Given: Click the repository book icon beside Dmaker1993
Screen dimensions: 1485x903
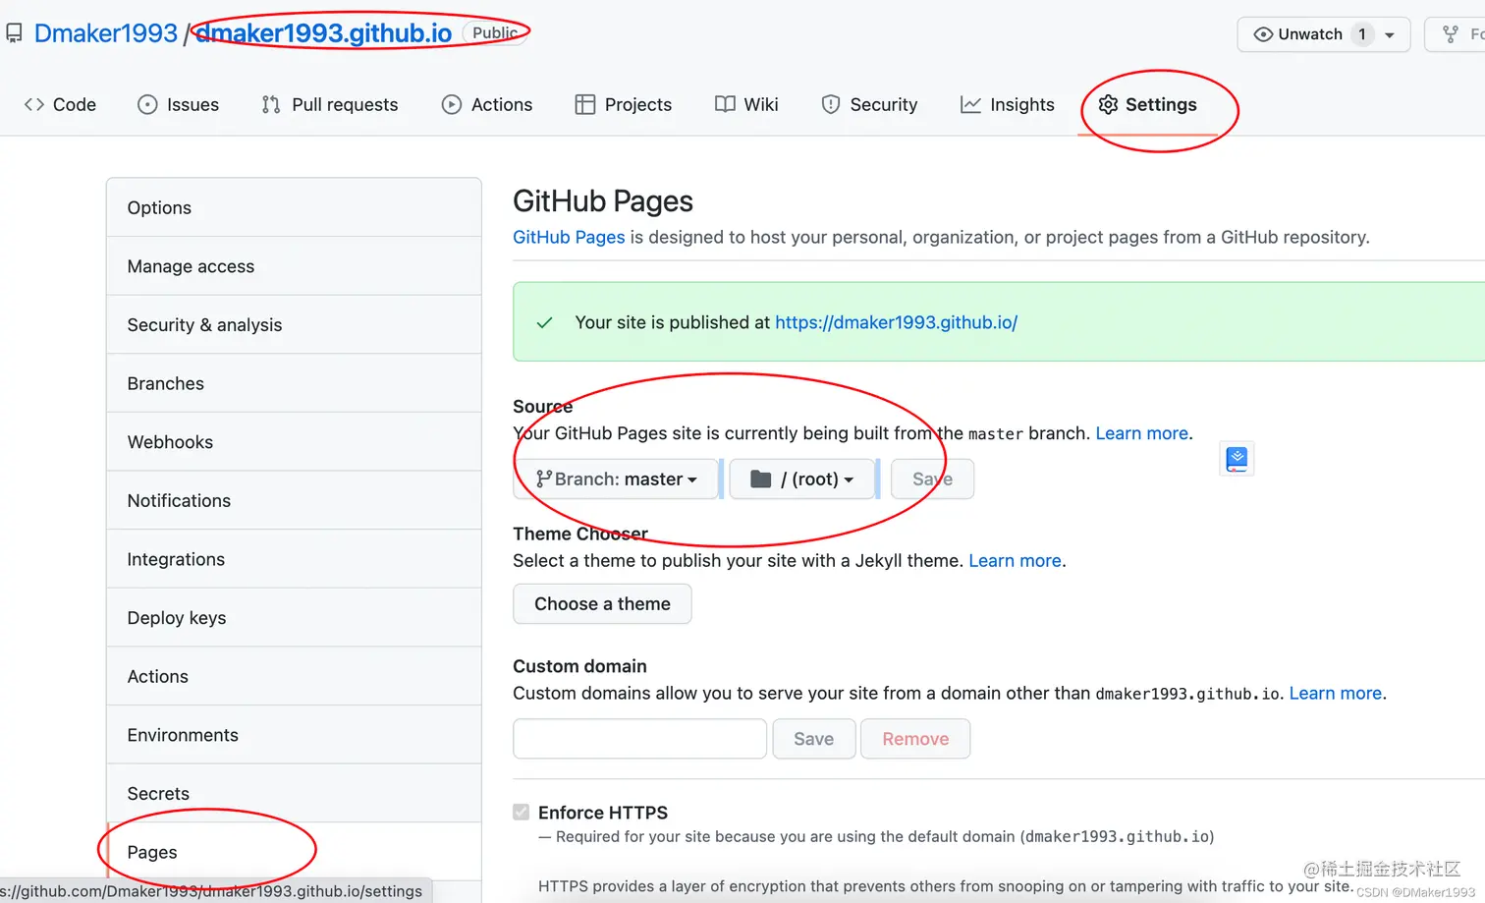Looking at the screenshot, I should (14, 33).
